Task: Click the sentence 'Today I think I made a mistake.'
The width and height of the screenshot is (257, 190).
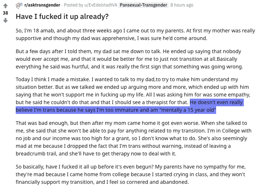Action: coord(53,79)
